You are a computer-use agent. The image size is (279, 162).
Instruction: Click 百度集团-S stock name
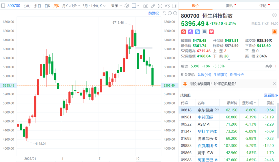point(207,146)
